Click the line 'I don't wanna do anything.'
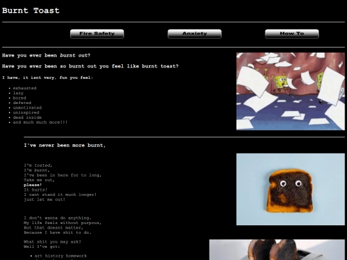 (58, 218)
